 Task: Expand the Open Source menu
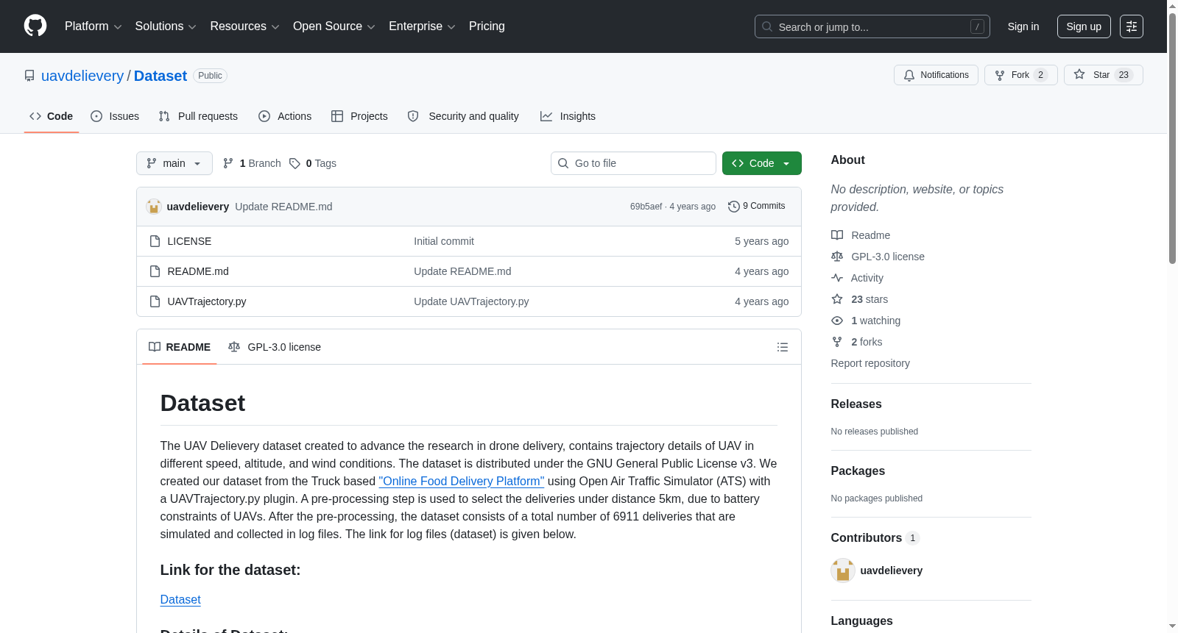point(334,26)
